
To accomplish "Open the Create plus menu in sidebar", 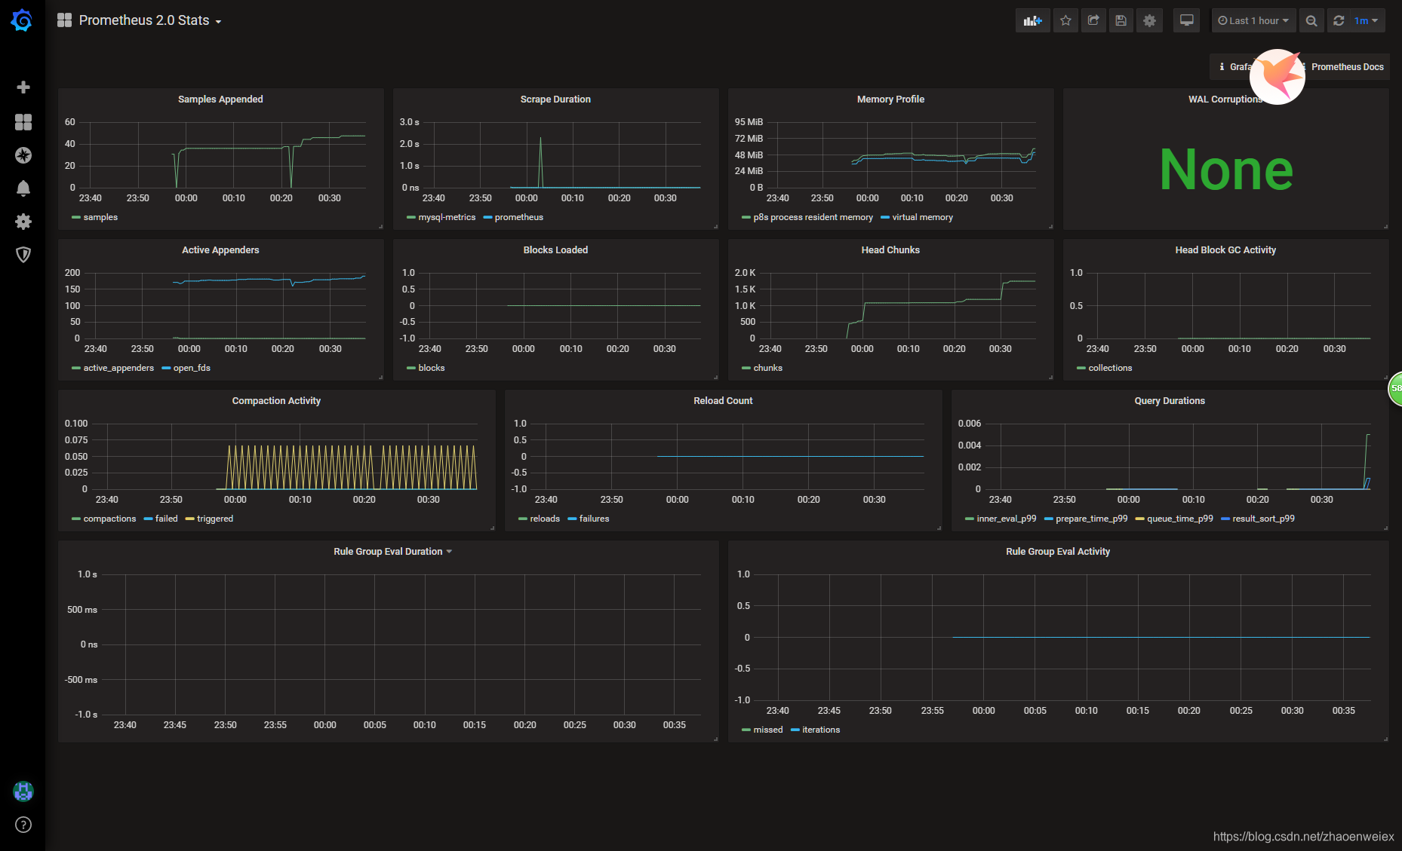I will pyautogui.click(x=23, y=87).
